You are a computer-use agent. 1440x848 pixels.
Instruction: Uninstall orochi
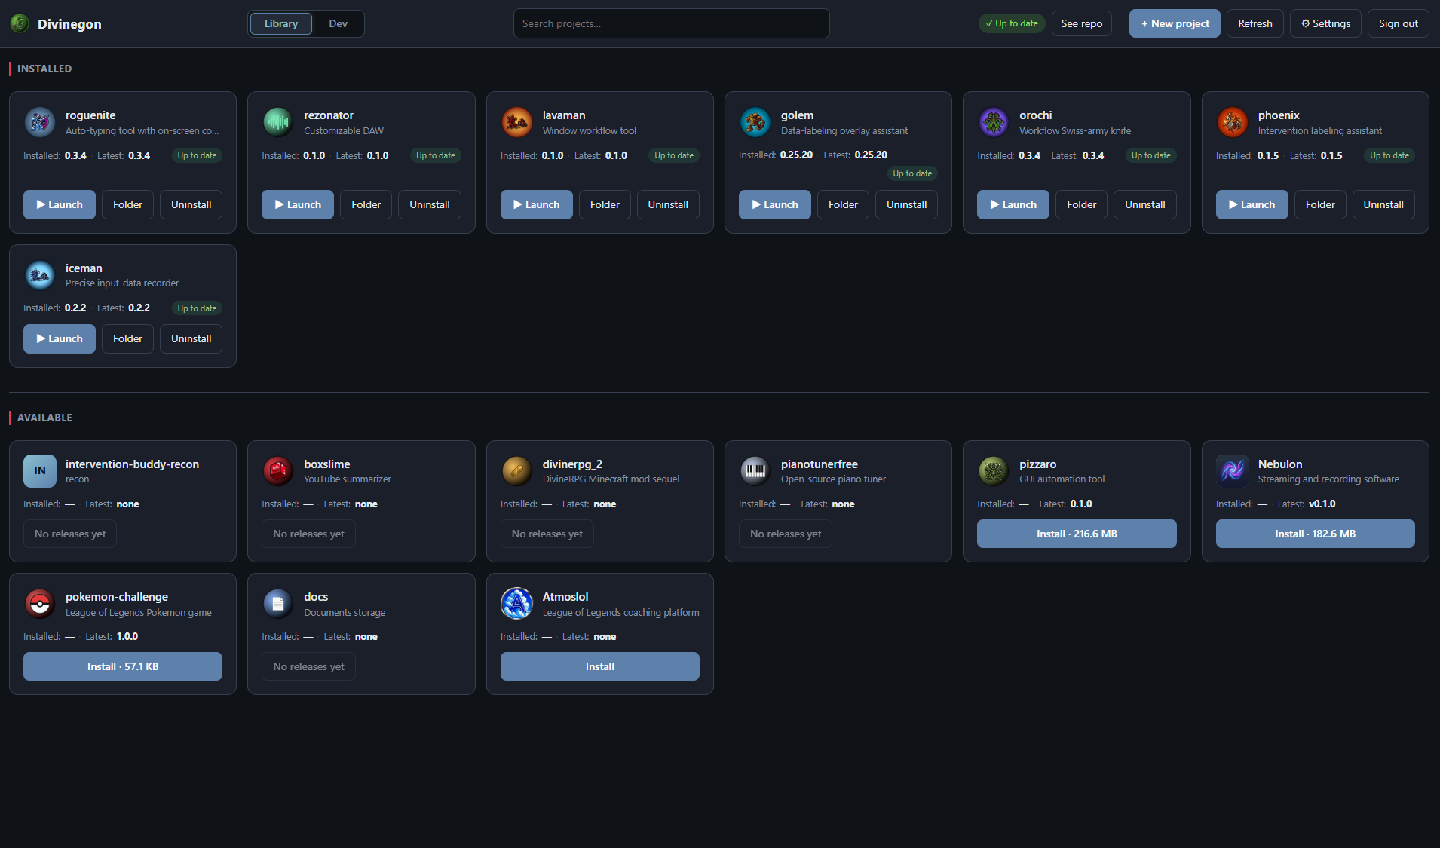click(x=1144, y=204)
